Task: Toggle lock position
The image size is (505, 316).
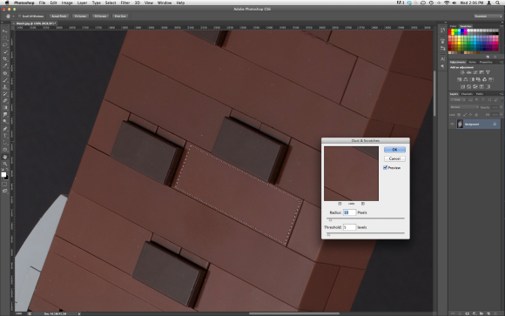Action: [470, 115]
